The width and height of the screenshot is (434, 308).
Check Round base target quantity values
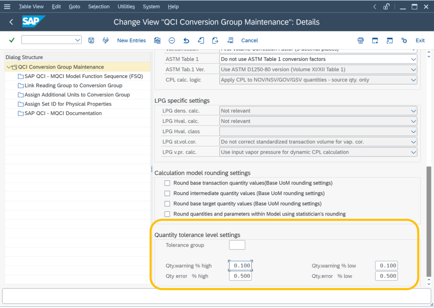point(167,203)
